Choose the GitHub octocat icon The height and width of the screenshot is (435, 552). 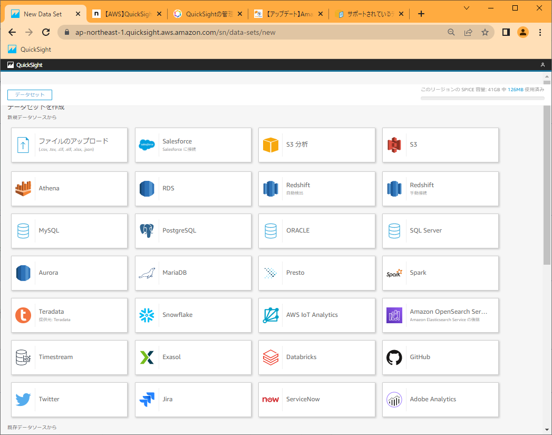tap(394, 357)
